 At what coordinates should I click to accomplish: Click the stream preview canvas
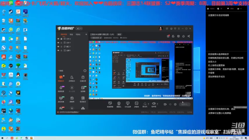coord(141,70)
